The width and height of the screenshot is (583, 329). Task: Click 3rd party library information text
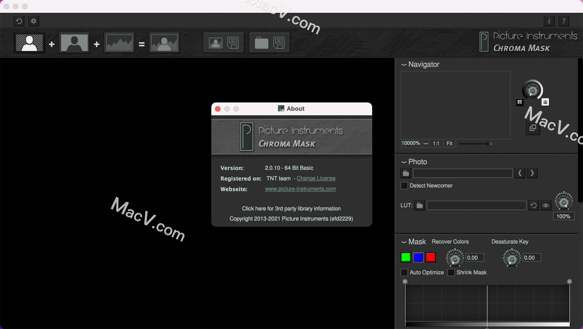pyautogui.click(x=291, y=209)
